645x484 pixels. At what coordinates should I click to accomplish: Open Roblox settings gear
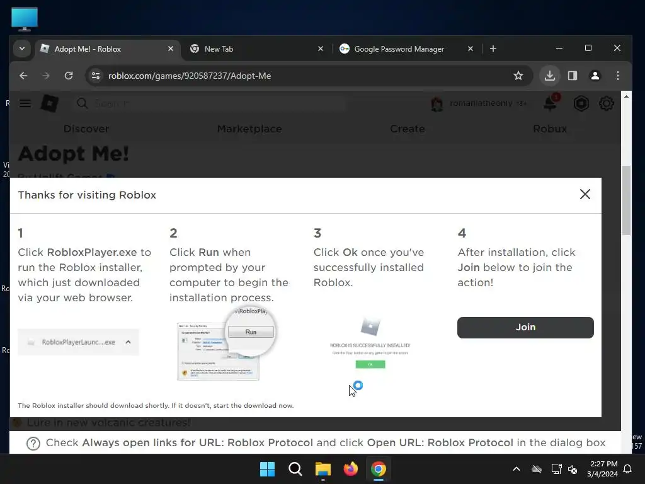click(607, 103)
